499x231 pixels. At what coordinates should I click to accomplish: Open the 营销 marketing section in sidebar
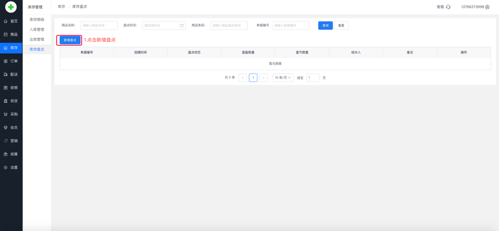click(11, 141)
